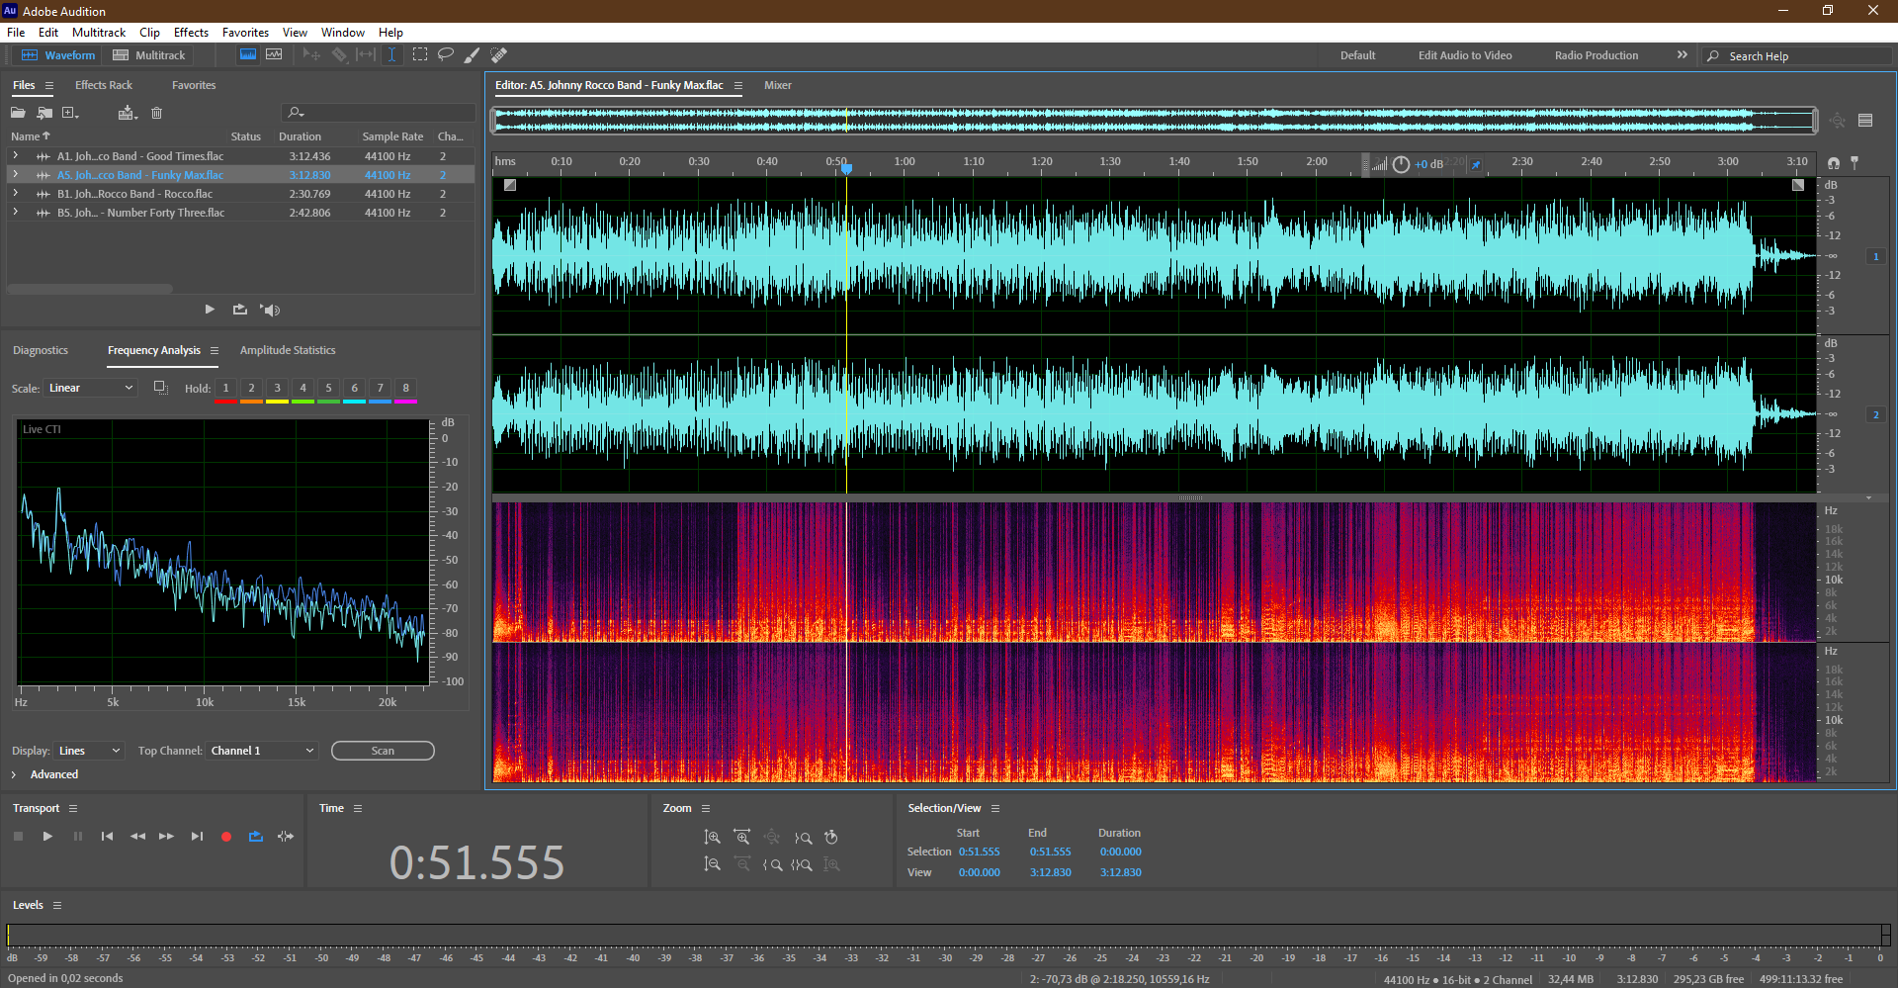
Task: Open the Top Channel dropdown
Action: point(262,751)
